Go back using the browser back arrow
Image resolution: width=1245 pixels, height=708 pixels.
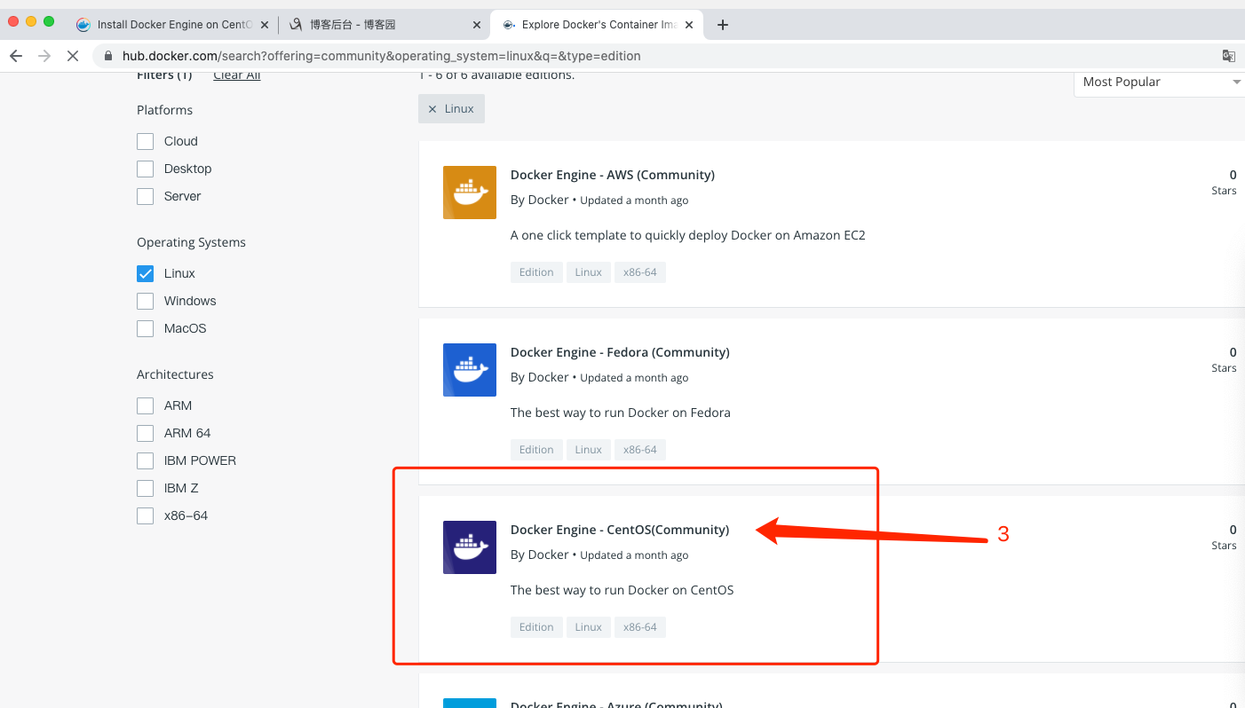click(16, 56)
